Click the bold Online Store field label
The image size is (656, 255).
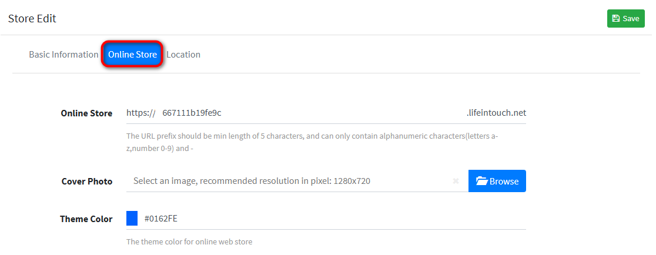coord(86,113)
